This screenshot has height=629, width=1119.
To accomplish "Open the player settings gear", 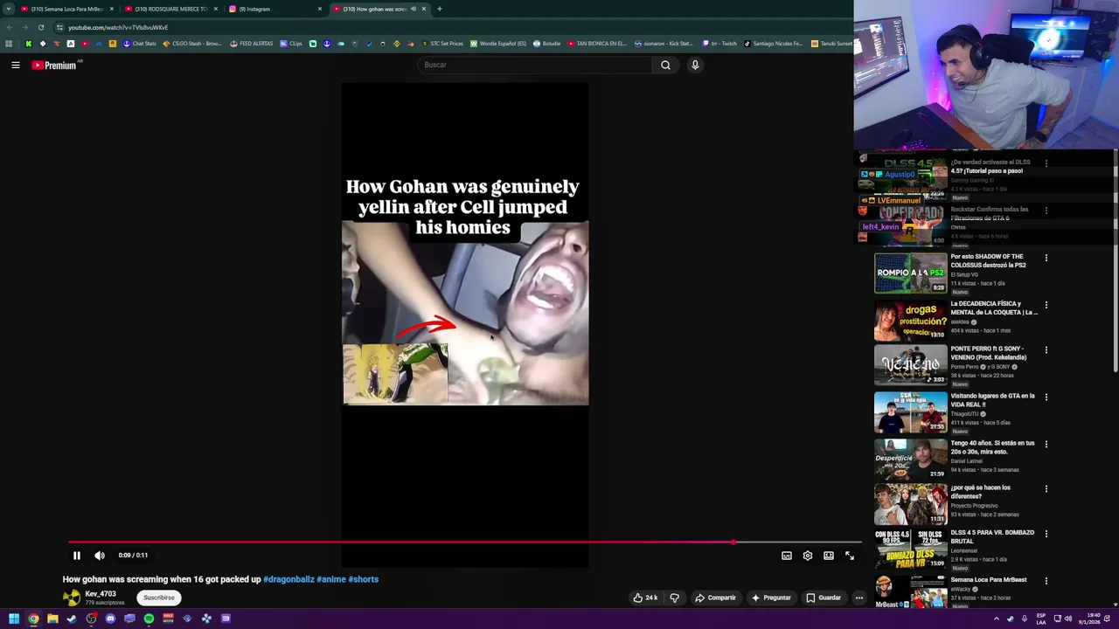I will click(808, 556).
